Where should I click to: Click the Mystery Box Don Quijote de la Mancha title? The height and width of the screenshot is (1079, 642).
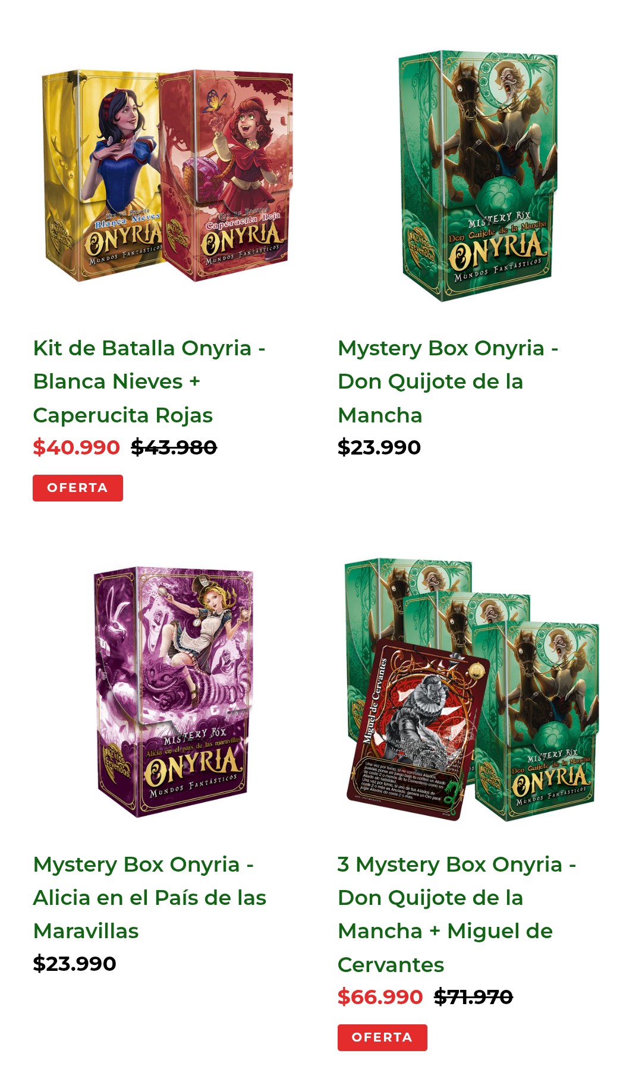[x=448, y=381]
